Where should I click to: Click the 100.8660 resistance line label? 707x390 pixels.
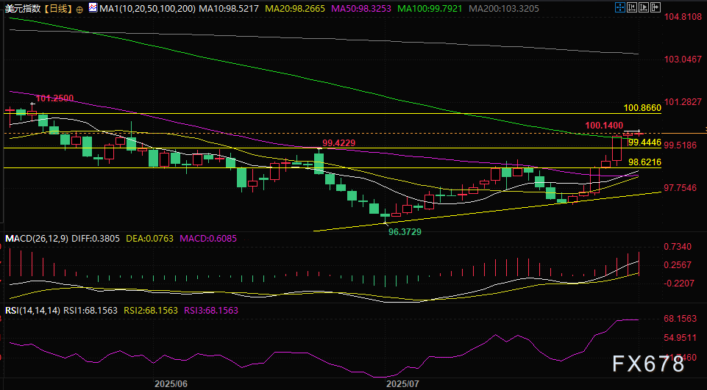click(x=642, y=107)
